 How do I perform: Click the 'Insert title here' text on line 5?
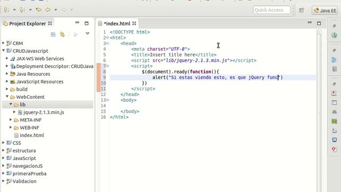[x=172, y=54]
